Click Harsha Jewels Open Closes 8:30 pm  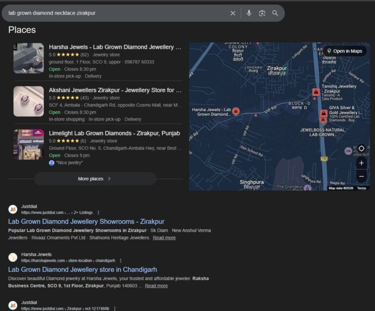coord(72,69)
